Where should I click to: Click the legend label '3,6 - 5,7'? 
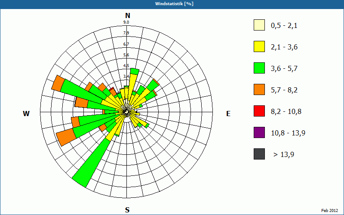(284, 69)
